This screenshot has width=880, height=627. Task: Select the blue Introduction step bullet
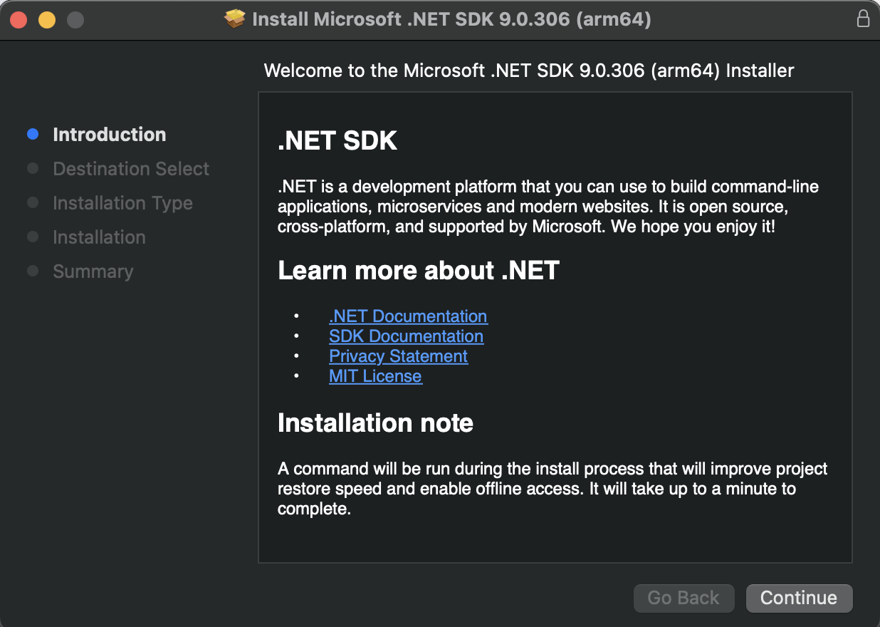click(x=32, y=133)
